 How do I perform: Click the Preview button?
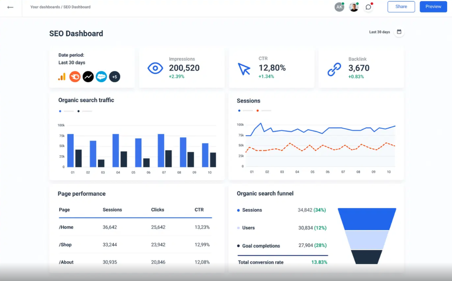[433, 7]
